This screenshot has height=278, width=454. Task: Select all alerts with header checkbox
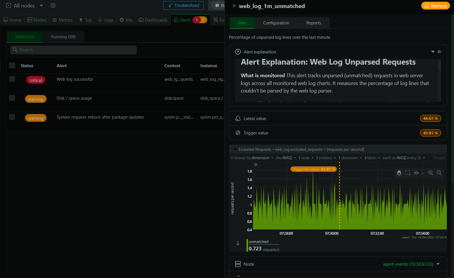[x=12, y=65]
